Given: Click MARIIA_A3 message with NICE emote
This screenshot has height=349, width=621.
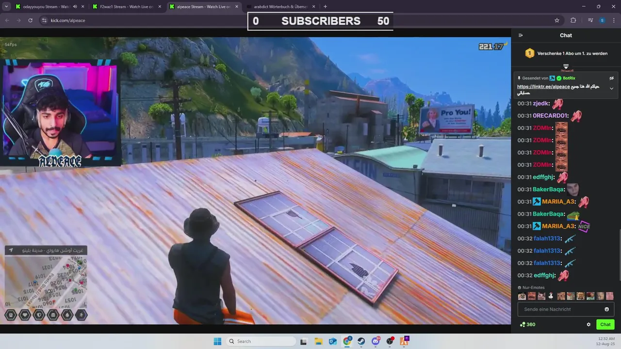Looking at the screenshot, I should pyautogui.click(x=554, y=226).
